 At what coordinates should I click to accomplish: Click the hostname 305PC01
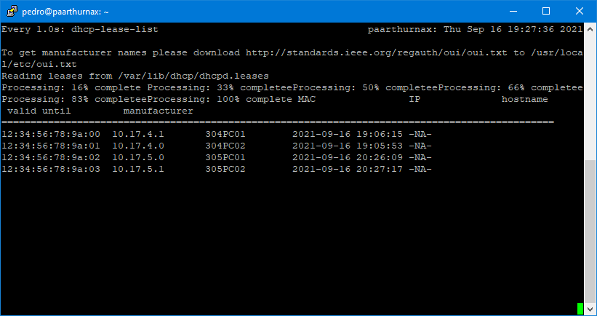[225, 157]
